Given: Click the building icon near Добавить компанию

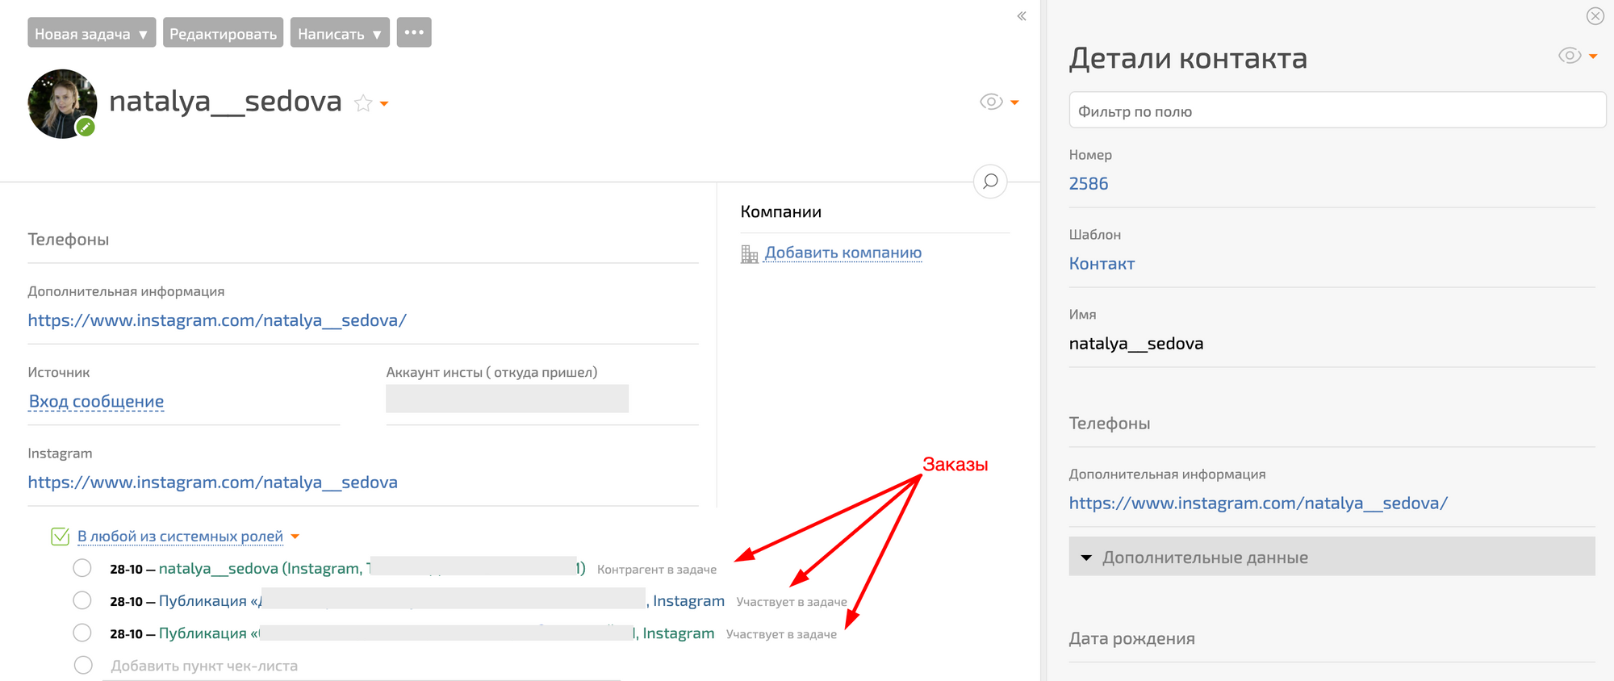Looking at the screenshot, I should pos(749,254).
